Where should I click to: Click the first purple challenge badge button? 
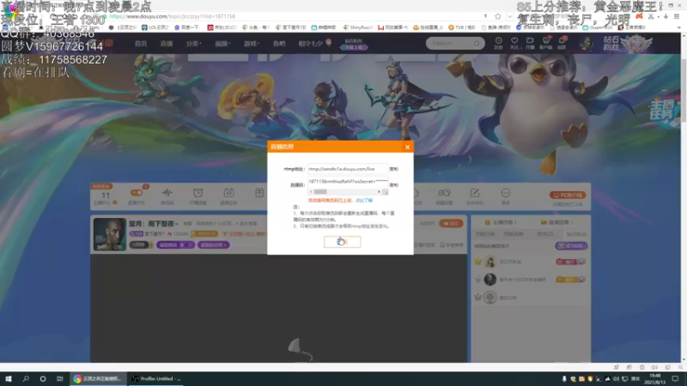pos(175,245)
